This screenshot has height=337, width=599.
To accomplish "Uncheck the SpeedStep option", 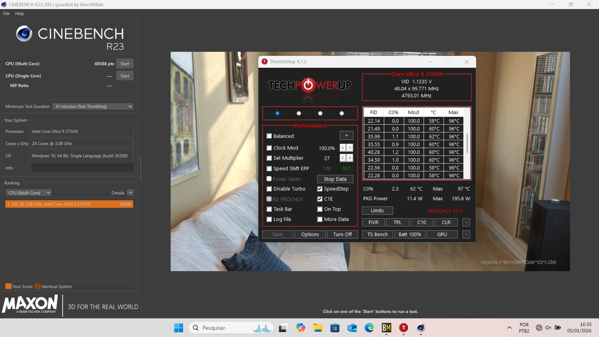I will (x=320, y=189).
